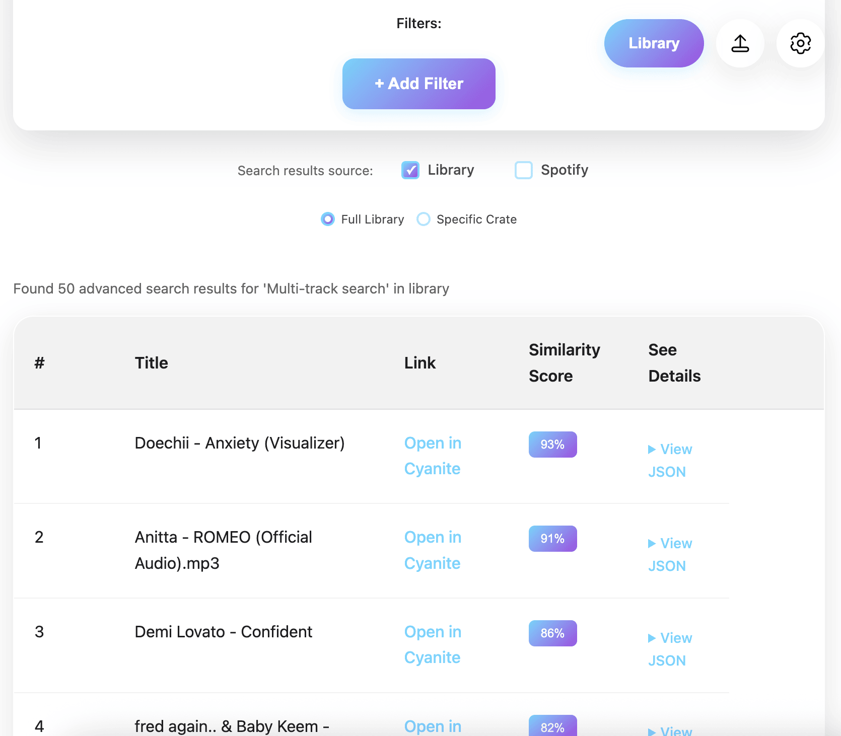Click the Add Filter button
The width and height of the screenshot is (841, 736).
pos(418,84)
